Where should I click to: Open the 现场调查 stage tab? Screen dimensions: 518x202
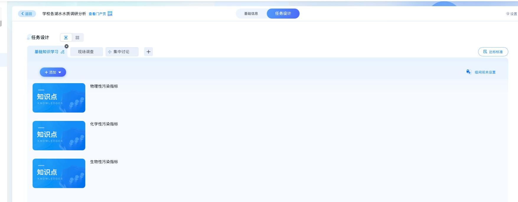point(86,52)
